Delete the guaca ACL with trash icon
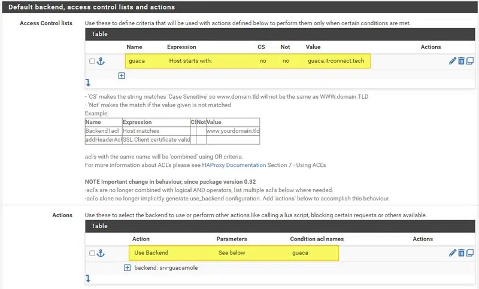The image size is (479, 289). [x=461, y=60]
